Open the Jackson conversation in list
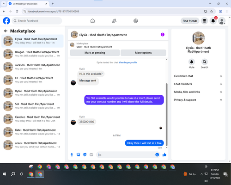Screen dimensions: 231x185 coord(32,67)
